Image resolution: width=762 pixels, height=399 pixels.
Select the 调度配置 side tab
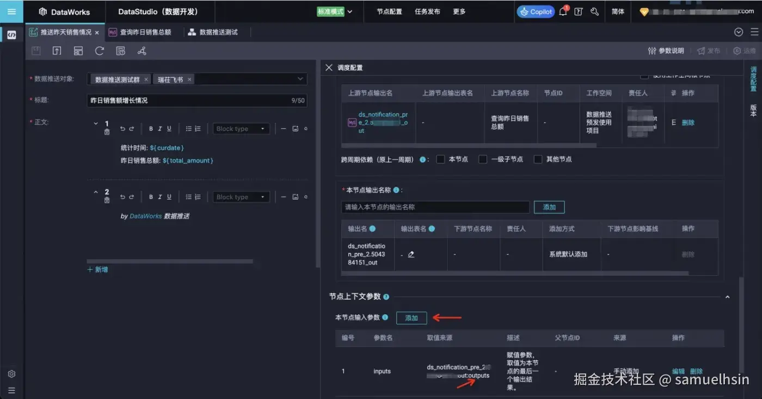[x=753, y=79]
